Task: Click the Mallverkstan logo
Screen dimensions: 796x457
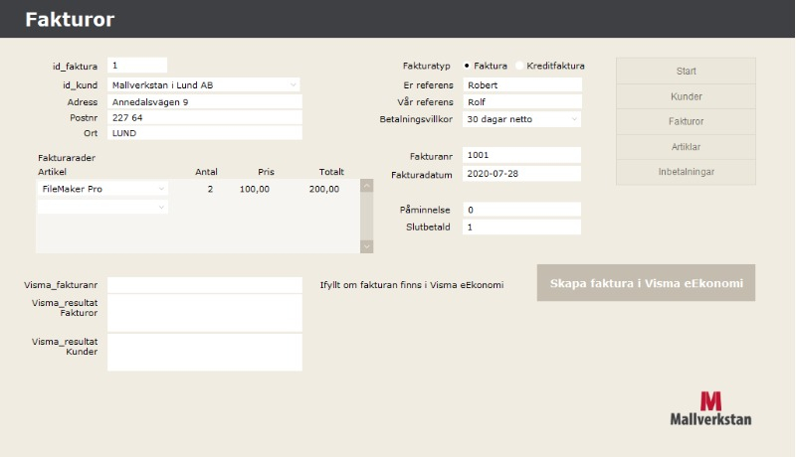Action: [710, 408]
